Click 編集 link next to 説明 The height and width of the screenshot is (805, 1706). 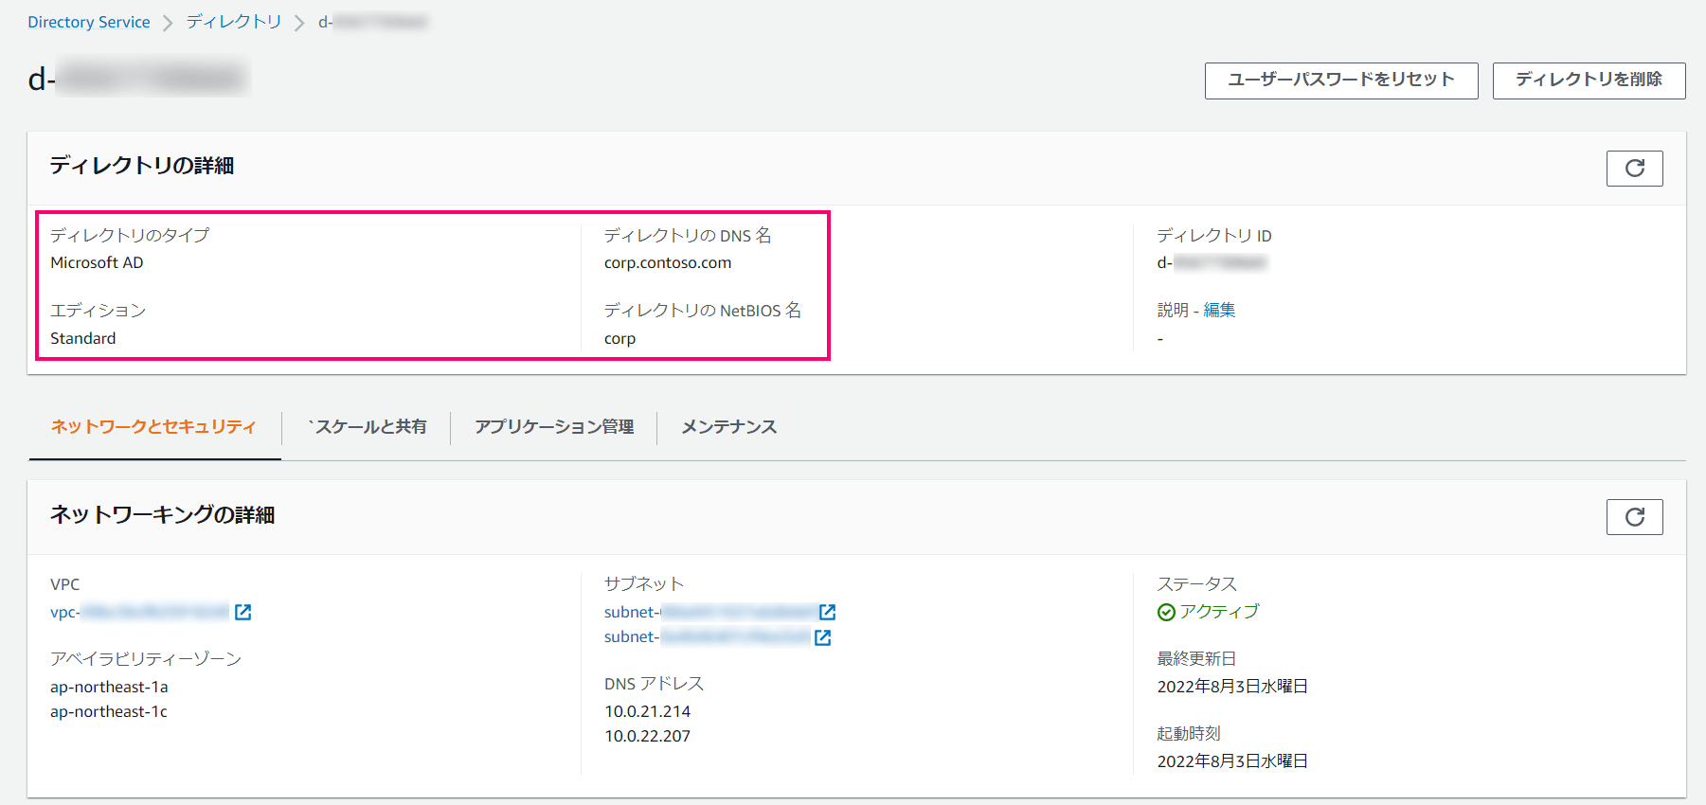click(x=1219, y=311)
